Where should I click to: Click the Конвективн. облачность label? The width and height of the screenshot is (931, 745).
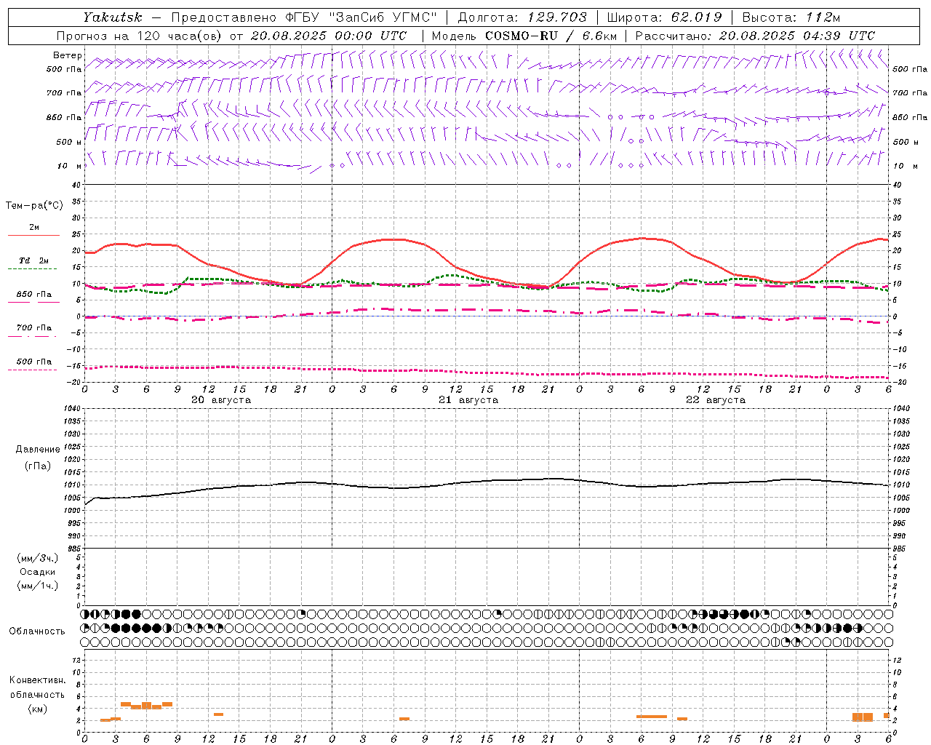[37, 687]
